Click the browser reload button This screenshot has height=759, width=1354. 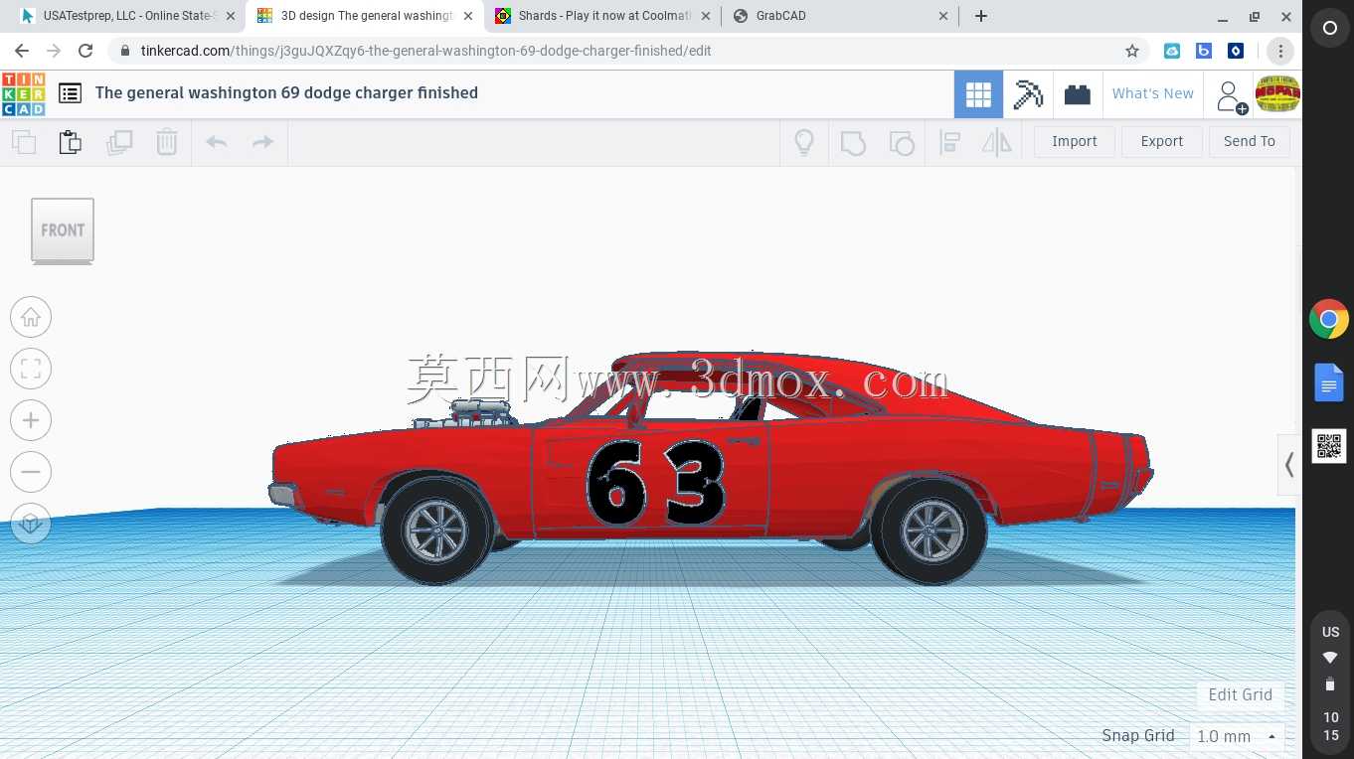(85, 51)
